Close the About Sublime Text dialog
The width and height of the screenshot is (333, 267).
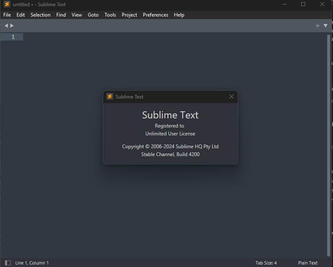click(x=232, y=96)
